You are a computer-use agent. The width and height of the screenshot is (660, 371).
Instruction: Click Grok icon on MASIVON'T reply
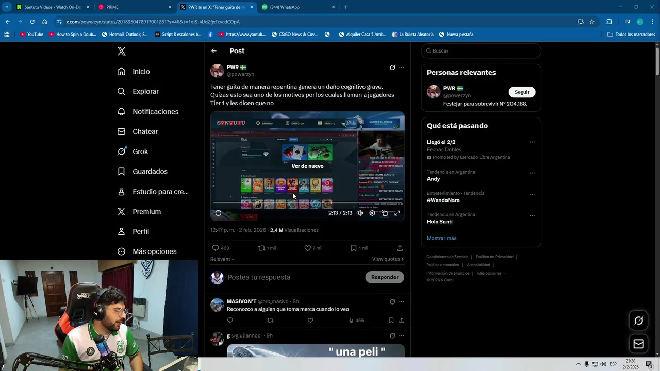click(392, 301)
